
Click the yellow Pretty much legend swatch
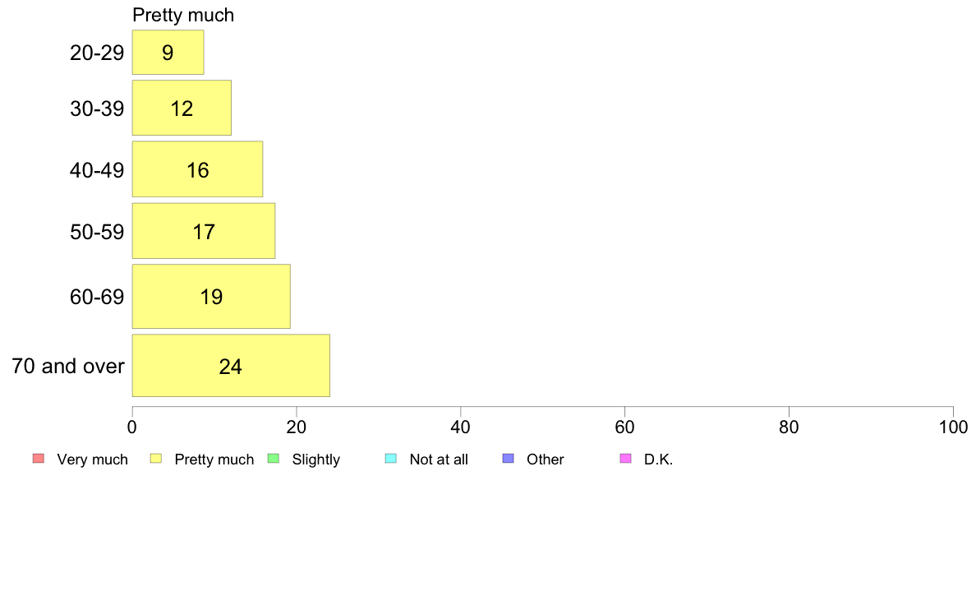(x=155, y=459)
